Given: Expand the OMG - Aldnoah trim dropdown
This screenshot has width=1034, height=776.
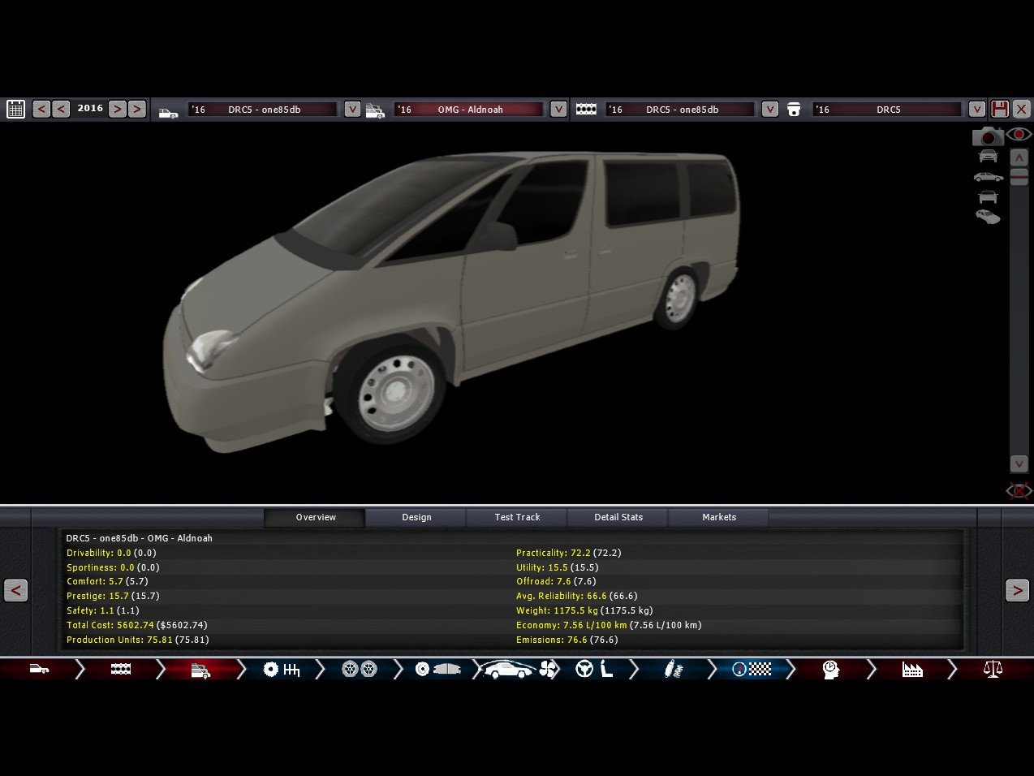Looking at the screenshot, I should (x=558, y=109).
